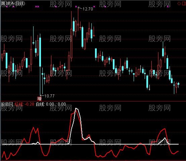Select the 股旁网 indicator name label
Screen dimensions: 186x161
point(7,105)
